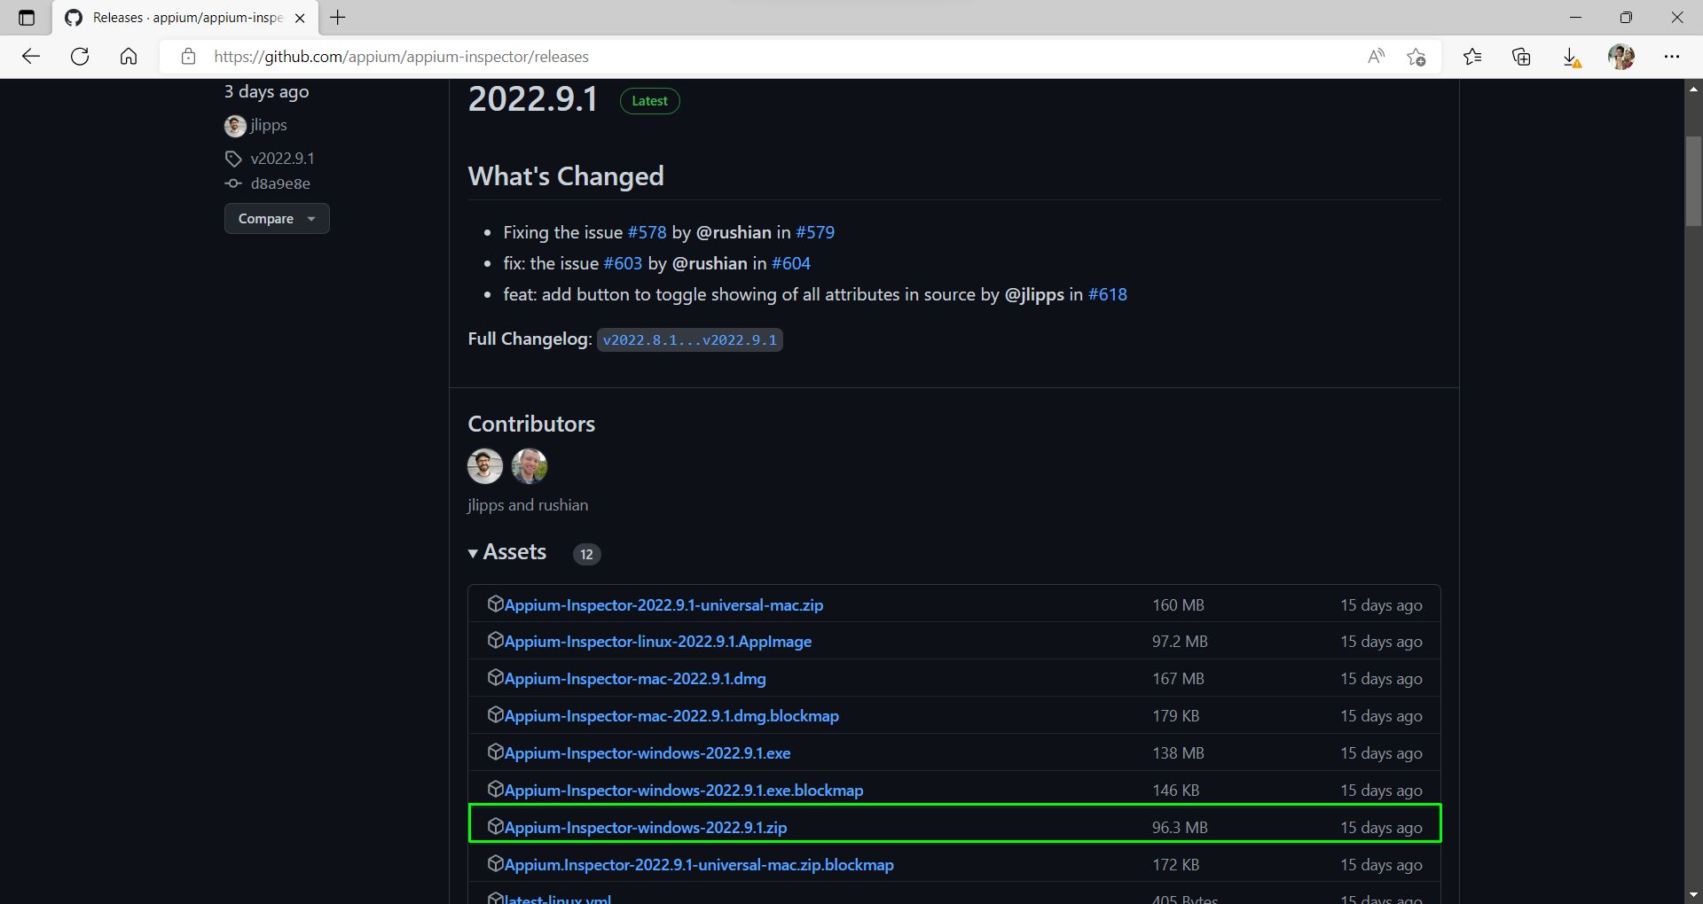
Task: Click the Latest badge
Action: (x=649, y=101)
